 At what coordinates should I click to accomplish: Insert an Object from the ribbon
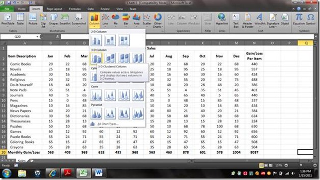[x=285, y=19]
